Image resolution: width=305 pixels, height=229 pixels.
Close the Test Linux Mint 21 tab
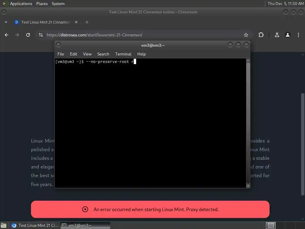click(x=76, y=22)
